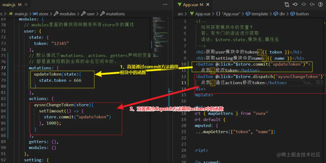Open the button breadcrumb dropdown
This screenshot has width=326, height=163.
[302, 14]
